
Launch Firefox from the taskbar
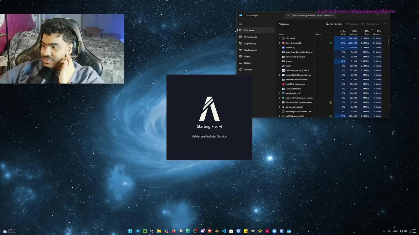[x=173, y=231]
